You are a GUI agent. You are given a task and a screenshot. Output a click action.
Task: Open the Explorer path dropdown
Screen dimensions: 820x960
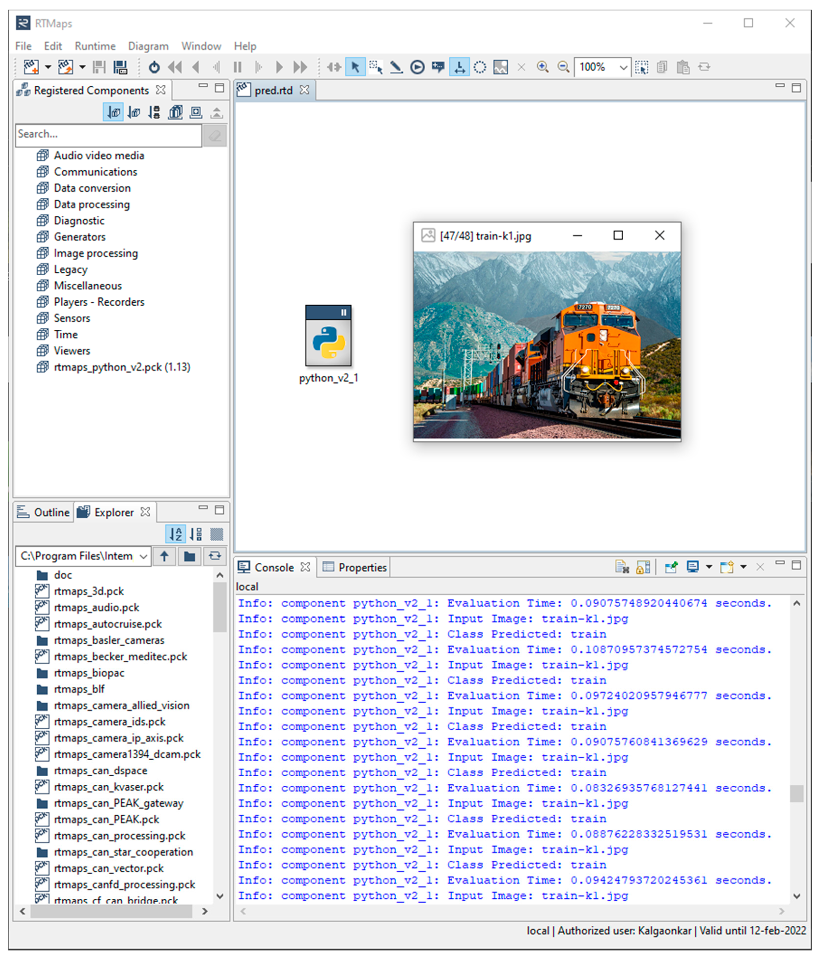tap(144, 556)
